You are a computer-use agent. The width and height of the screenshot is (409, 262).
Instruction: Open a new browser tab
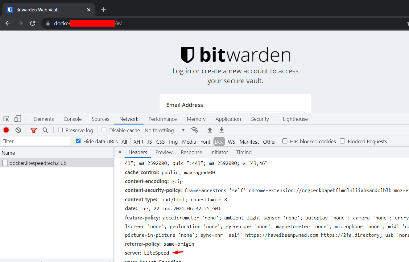103,10
